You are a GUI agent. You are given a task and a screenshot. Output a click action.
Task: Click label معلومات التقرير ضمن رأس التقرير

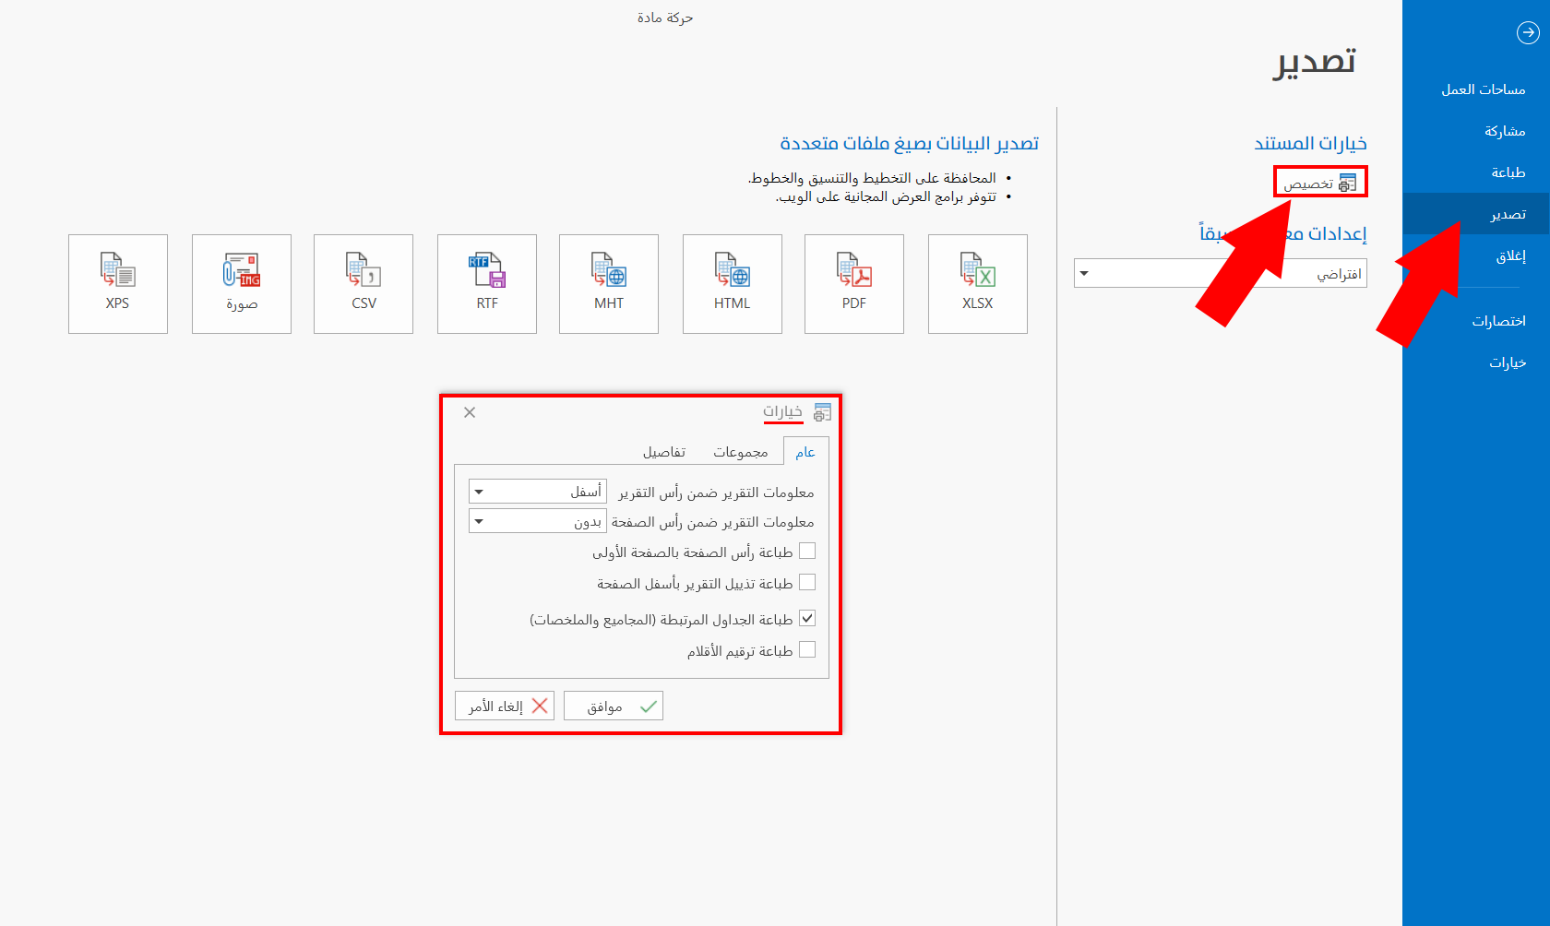click(716, 493)
